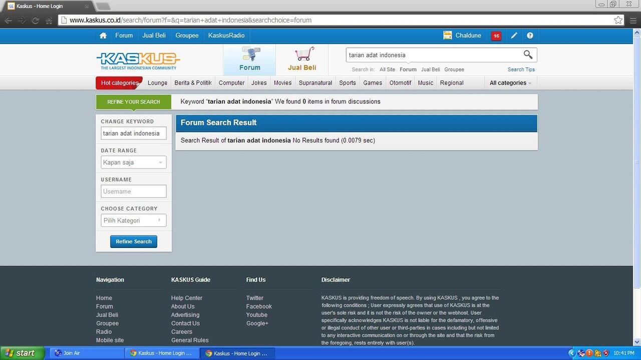Open the Join Air taskbar item
This screenshot has height=360, width=641.
coord(86,353)
